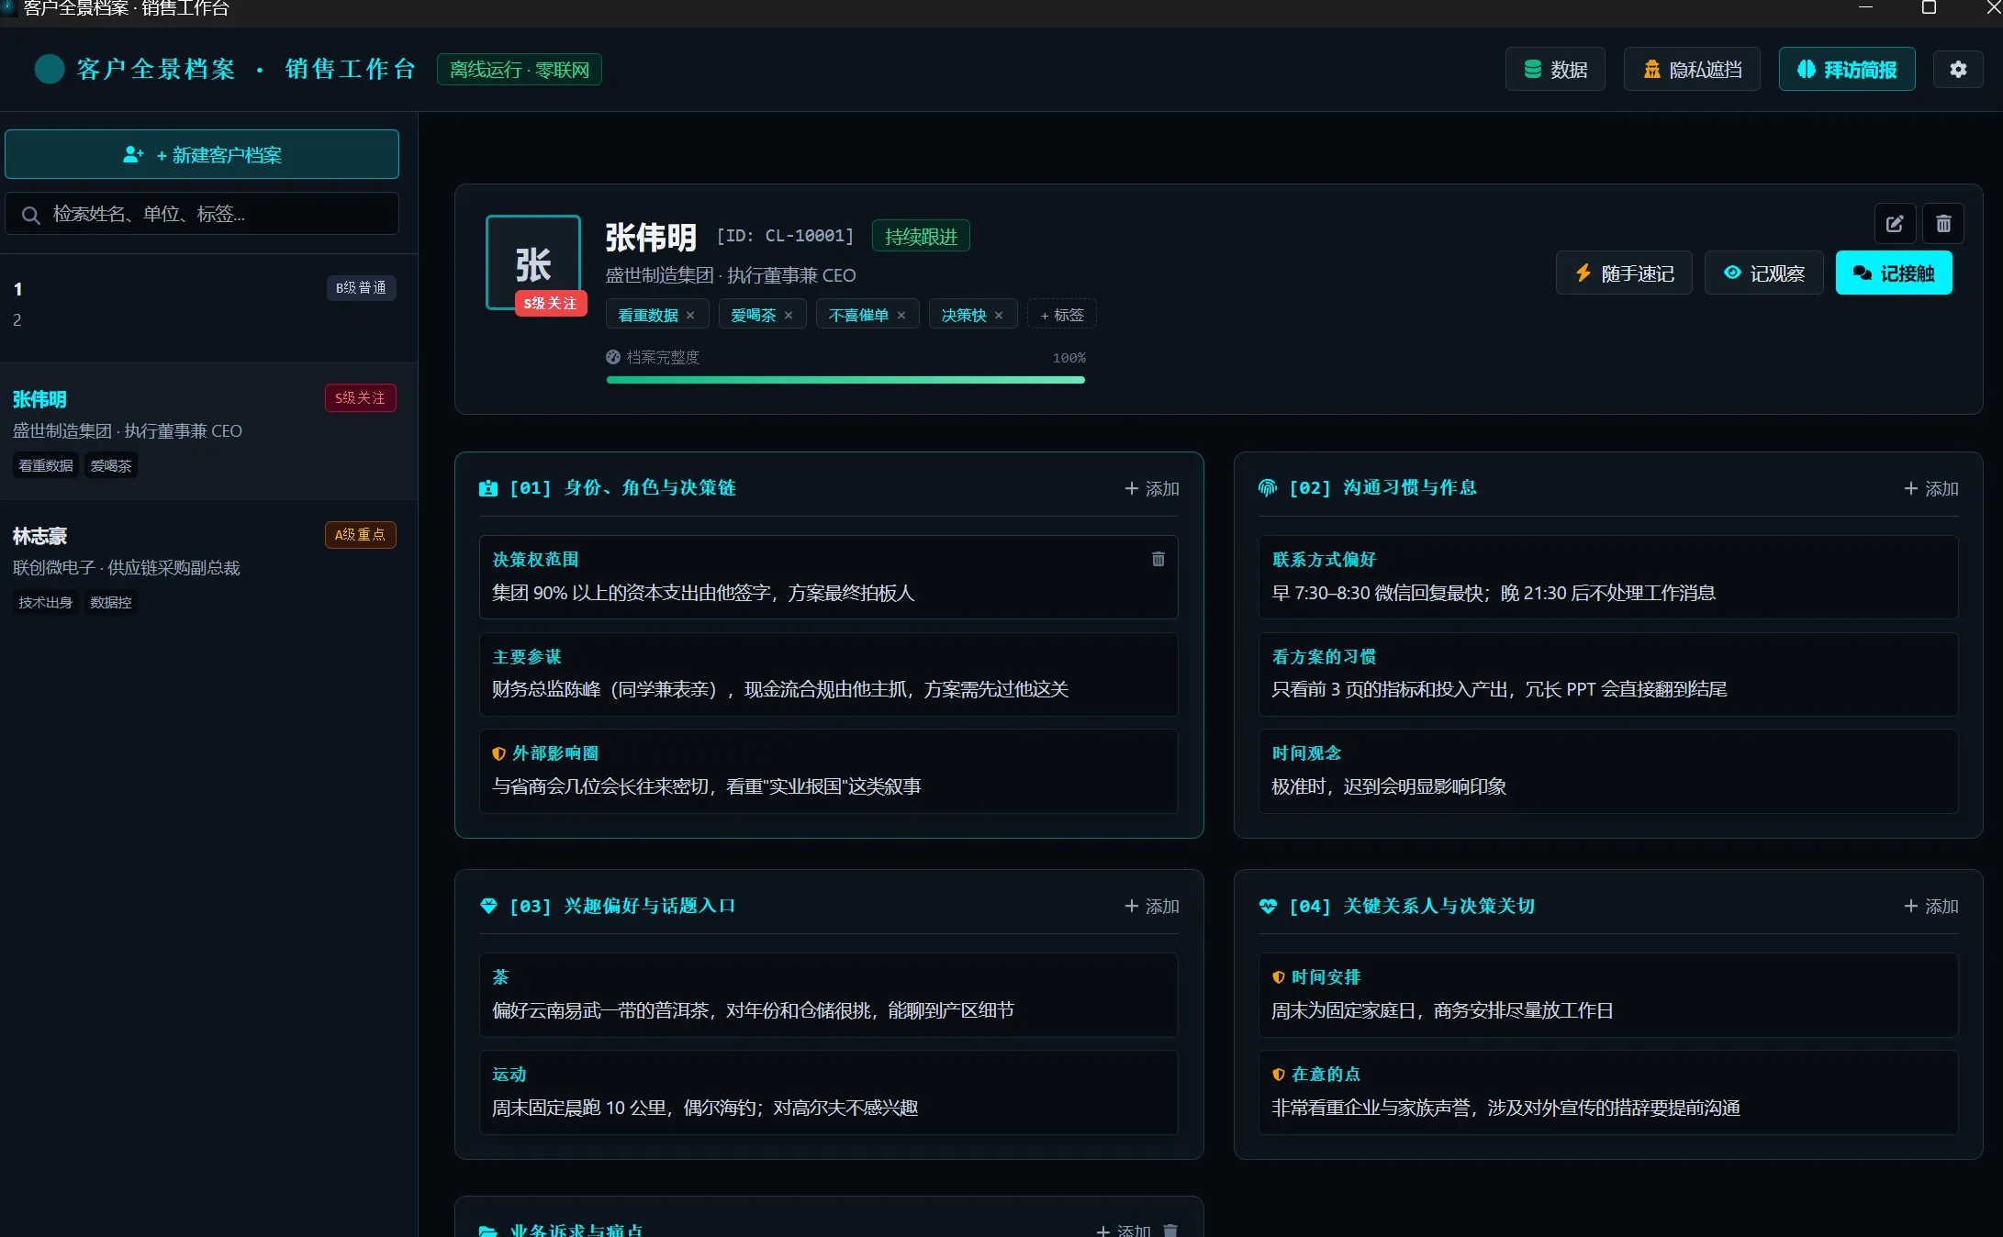Viewport: 2003px width, 1237px height.
Task: Focus the 检索姓名、单位、标签 search field
Action: (202, 214)
